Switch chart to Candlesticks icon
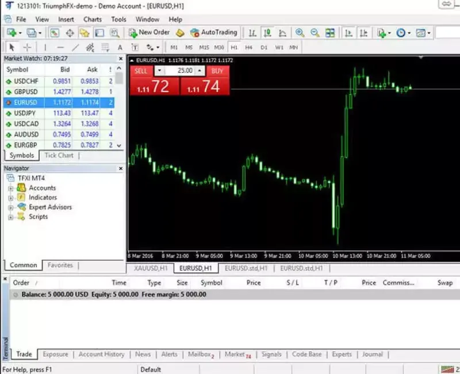The image size is (460, 374). [x=267, y=33]
